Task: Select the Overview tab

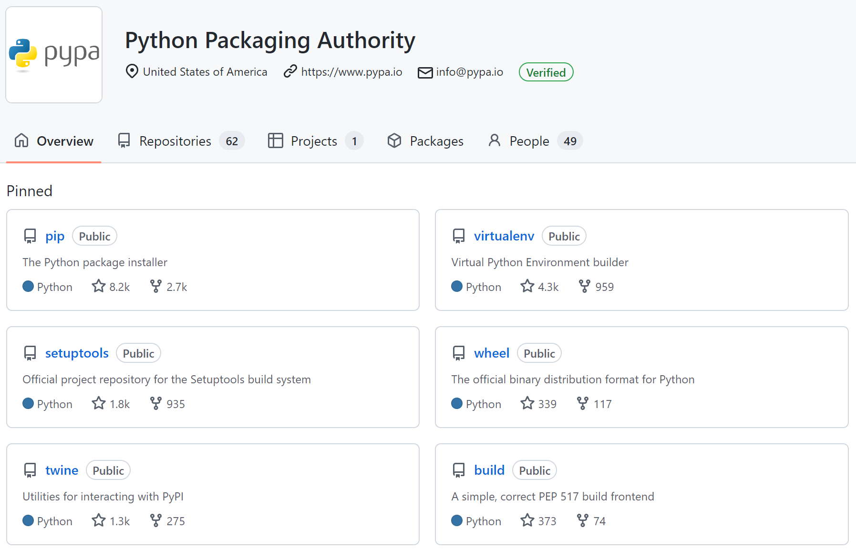Action: click(x=54, y=141)
